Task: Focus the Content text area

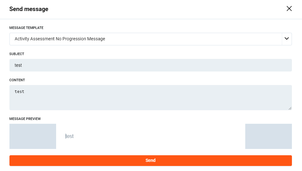Action: coord(150,98)
